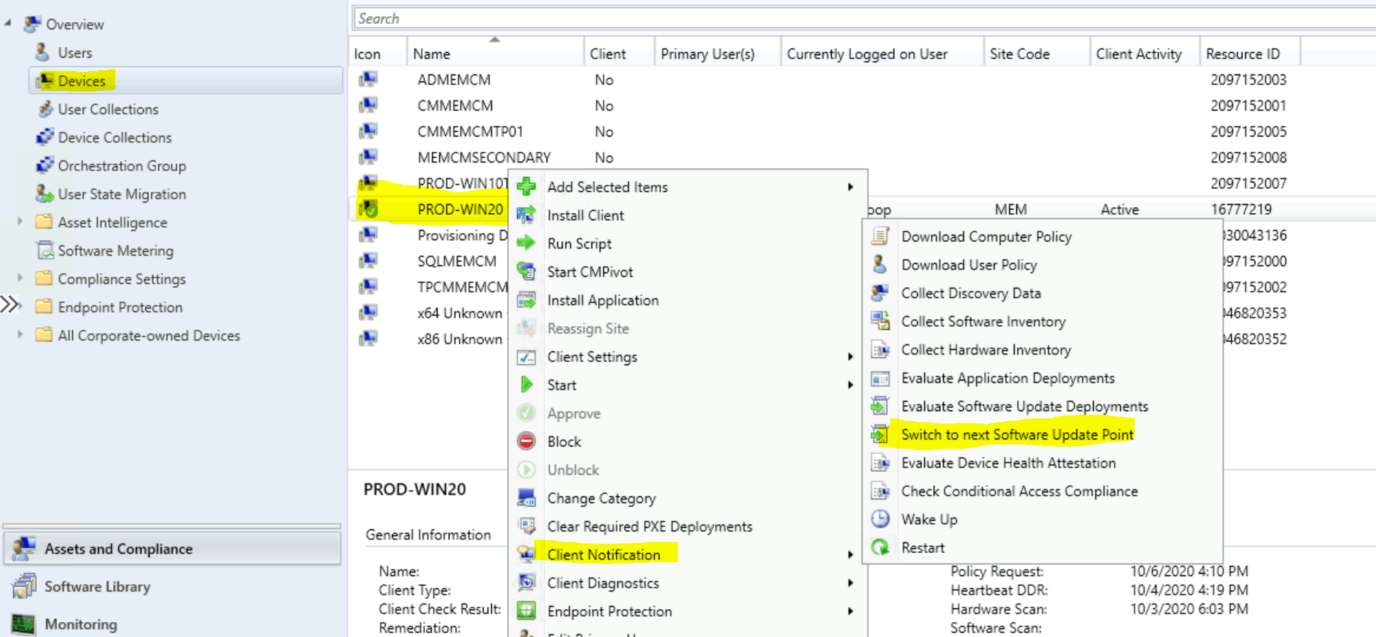This screenshot has height=637, width=1376.
Task: Select the Install Client icon
Action: pyautogui.click(x=526, y=215)
